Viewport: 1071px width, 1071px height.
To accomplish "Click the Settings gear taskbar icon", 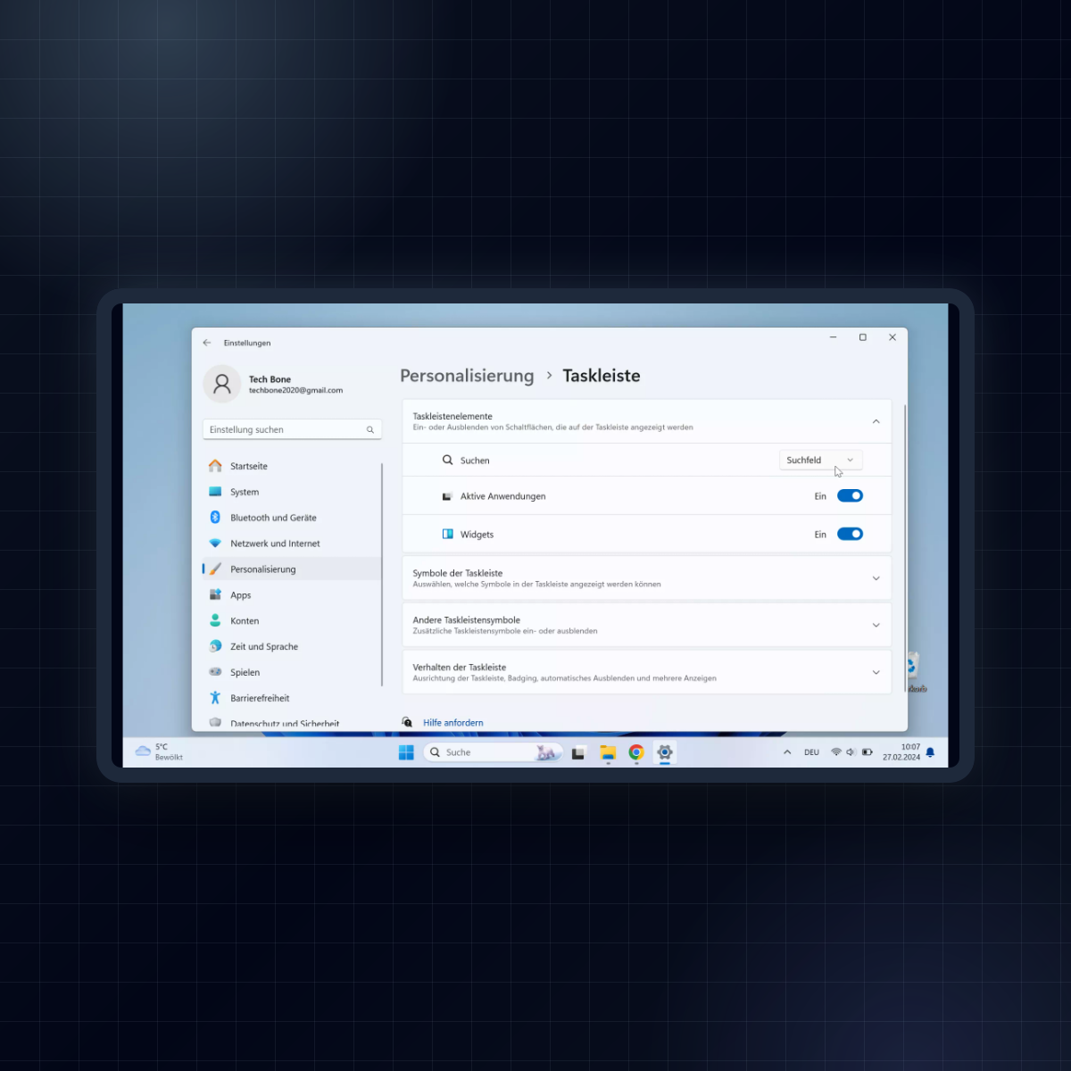I will (x=665, y=752).
